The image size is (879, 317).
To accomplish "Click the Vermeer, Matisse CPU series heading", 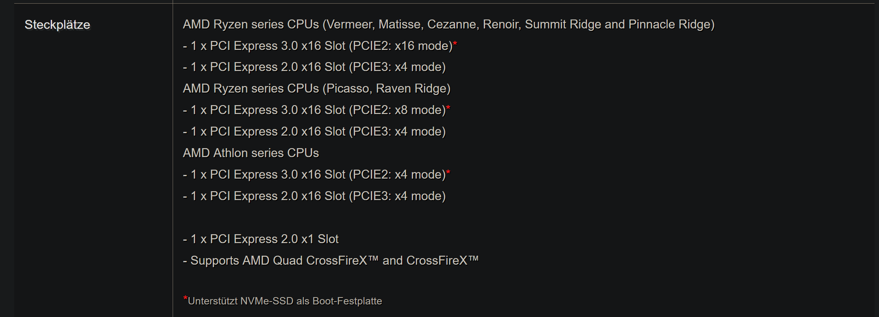I will (x=448, y=24).
